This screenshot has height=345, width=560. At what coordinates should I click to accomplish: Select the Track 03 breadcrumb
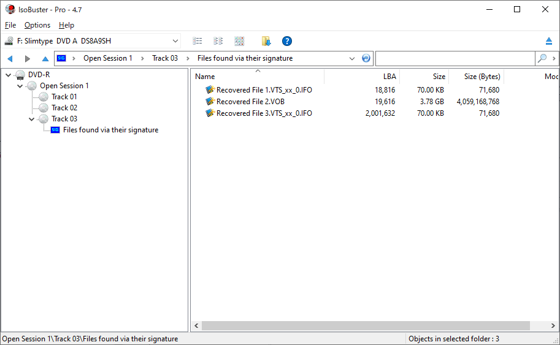(x=164, y=58)
